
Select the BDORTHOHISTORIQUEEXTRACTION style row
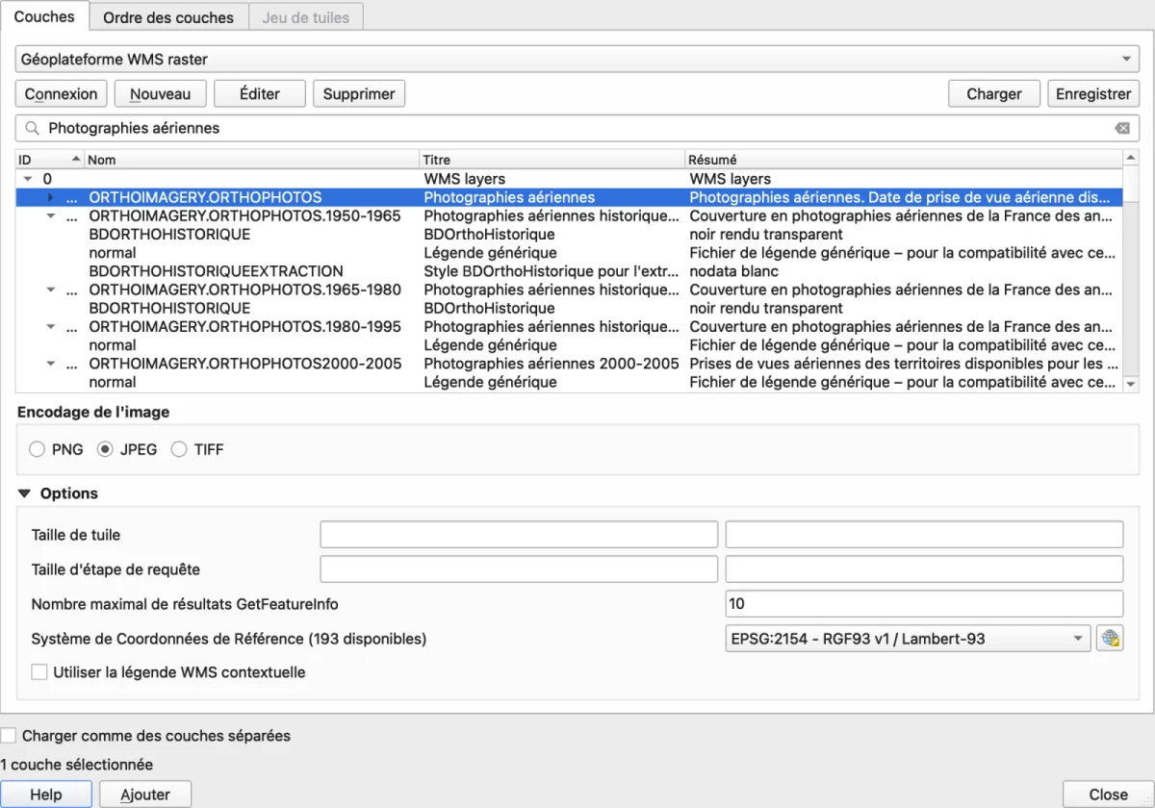click(569, 271)
